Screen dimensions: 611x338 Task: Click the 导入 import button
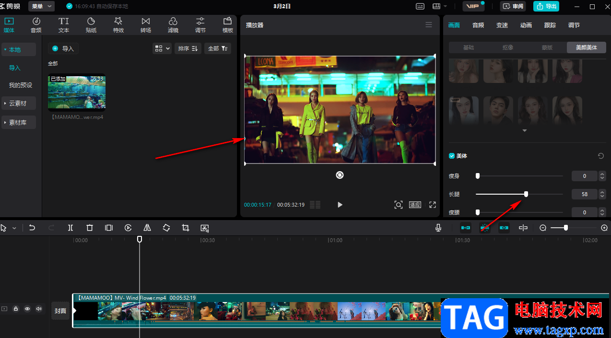(x=63, y=48)
